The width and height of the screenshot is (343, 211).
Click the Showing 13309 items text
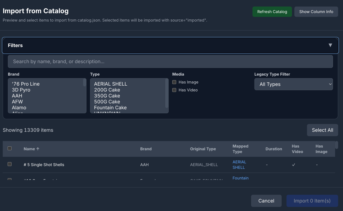[28, 130]
